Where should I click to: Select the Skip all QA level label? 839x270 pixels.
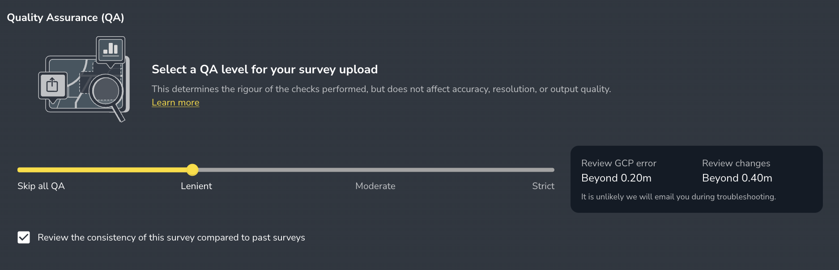click(41, 186)
